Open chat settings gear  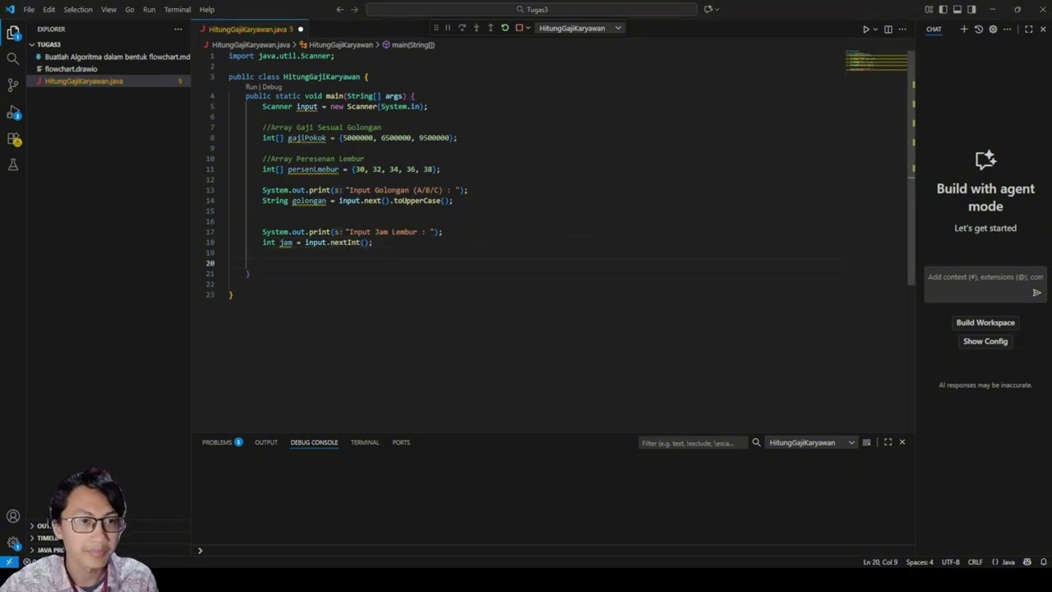click(x=993, y=29)
